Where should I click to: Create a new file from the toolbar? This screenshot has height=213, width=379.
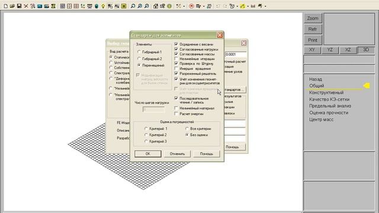click(x=6, y=6)
